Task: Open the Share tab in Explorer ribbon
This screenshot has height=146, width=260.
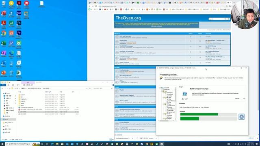Action: point(13,85)
